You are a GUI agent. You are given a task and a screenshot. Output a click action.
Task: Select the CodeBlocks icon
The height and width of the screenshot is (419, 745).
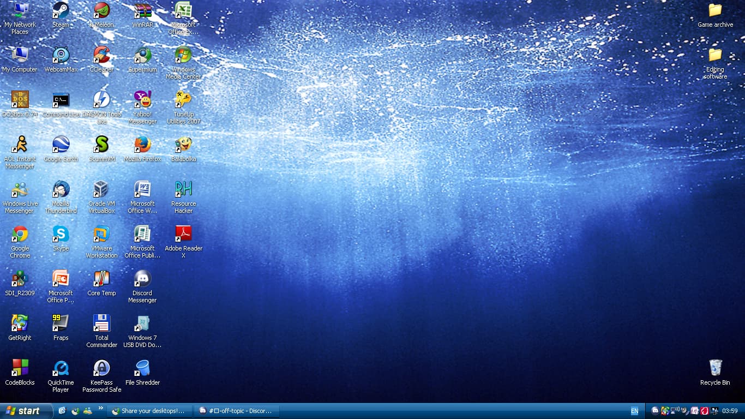(x=20, y=368)
